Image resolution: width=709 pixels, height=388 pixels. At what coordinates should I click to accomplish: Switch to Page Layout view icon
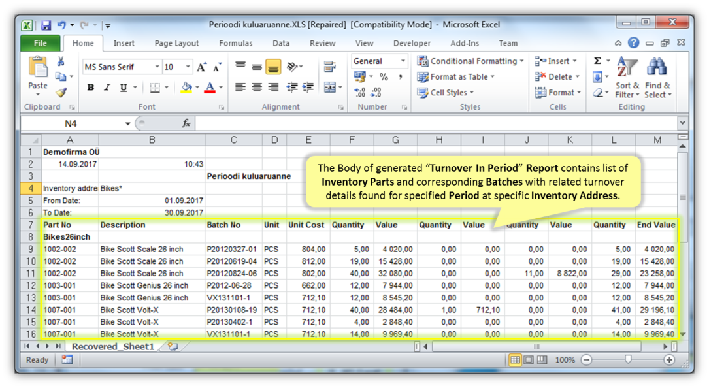(528, 360)
